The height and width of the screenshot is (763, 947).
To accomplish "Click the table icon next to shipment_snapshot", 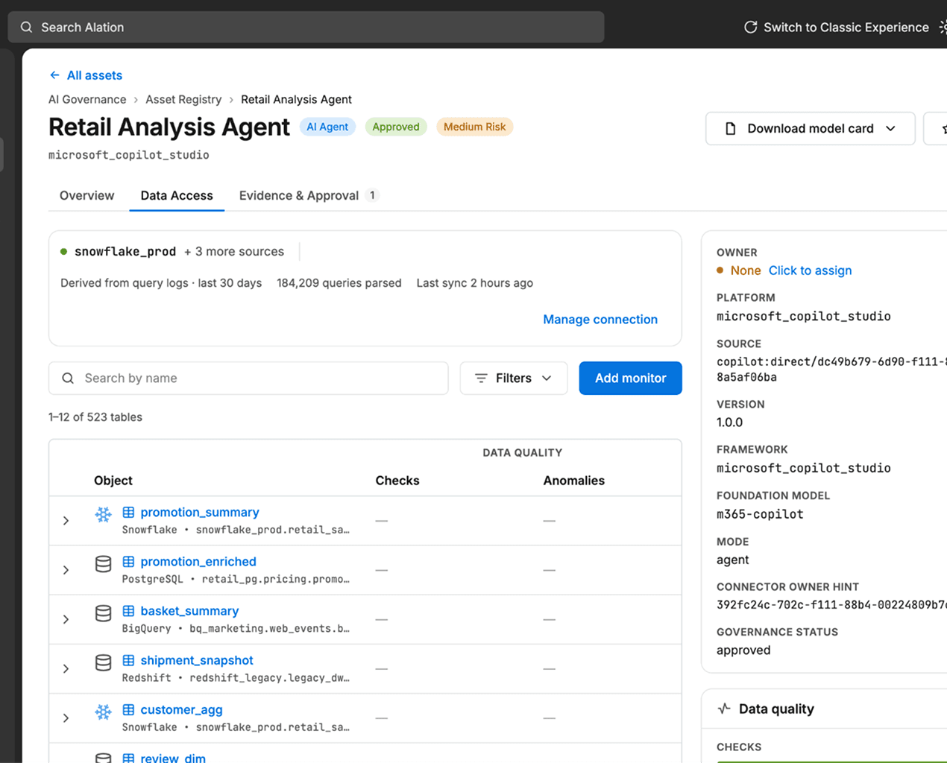I will point(128,660).
